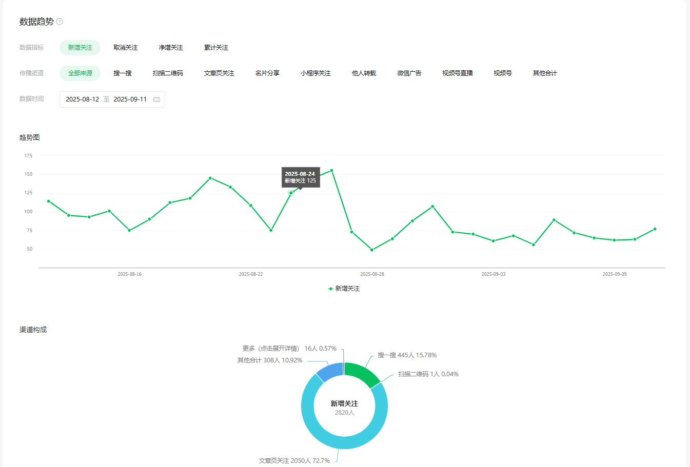Click the 渠道构成 section heading

click(33, 330)
